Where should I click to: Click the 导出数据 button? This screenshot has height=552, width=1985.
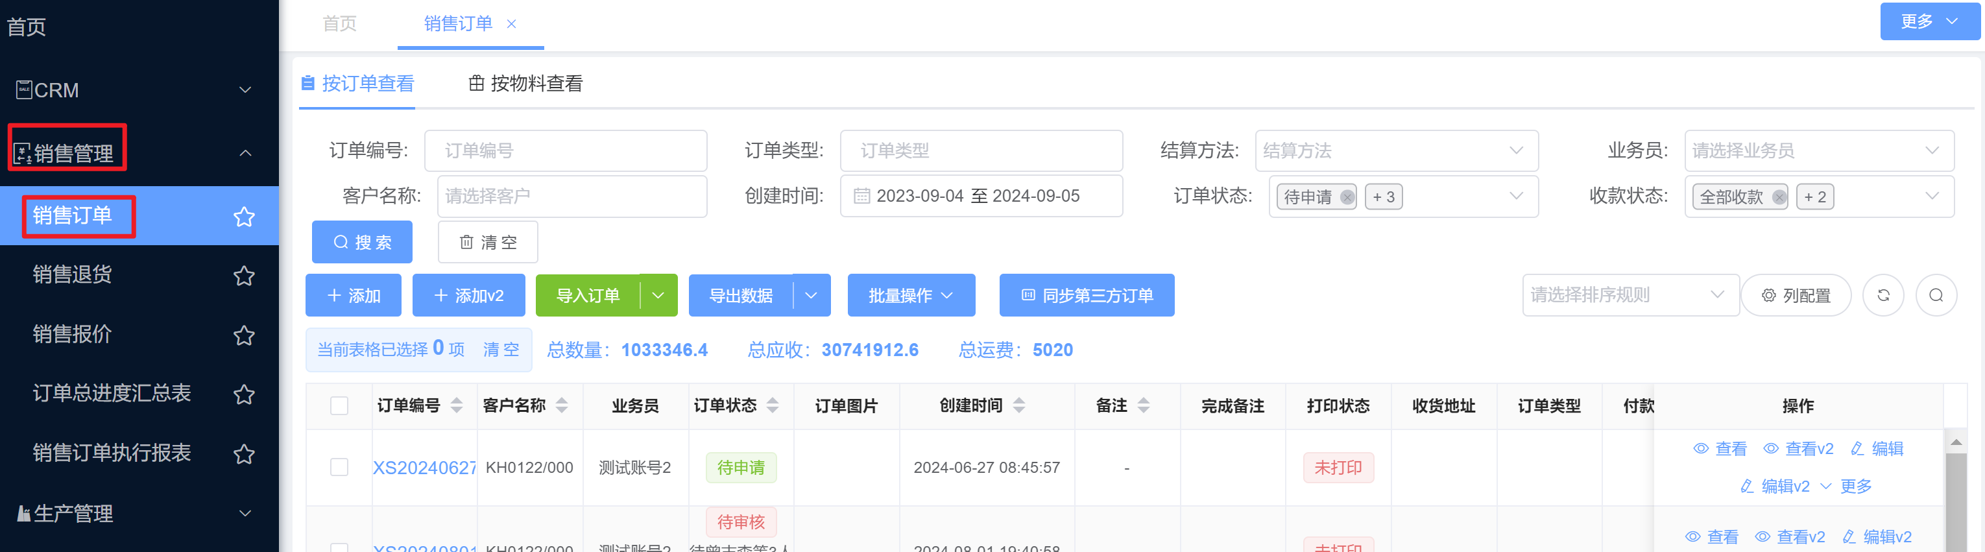(x=741, y=295)
